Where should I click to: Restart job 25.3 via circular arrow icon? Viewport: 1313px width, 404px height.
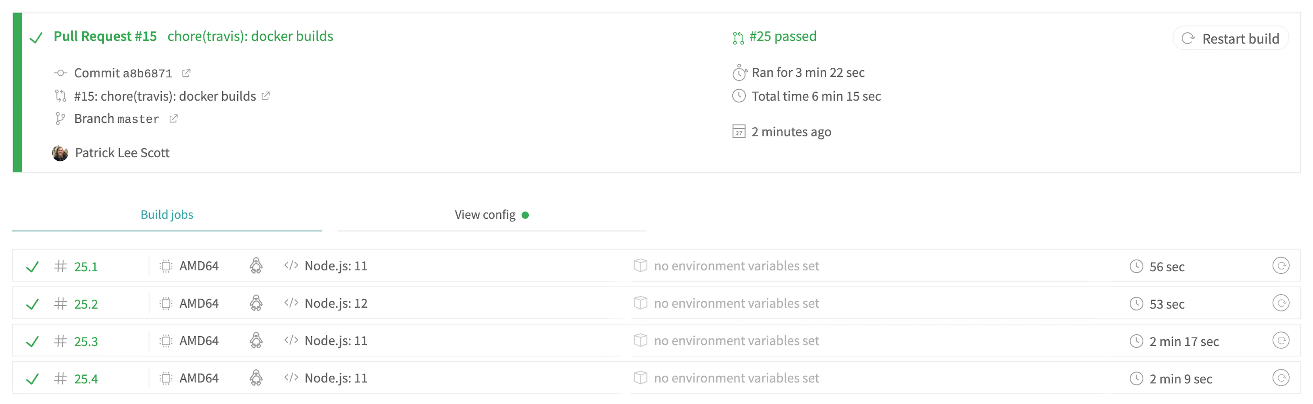[x=1281, y=340]
